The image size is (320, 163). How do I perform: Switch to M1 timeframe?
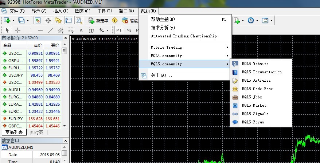click(x=119, y=30)
